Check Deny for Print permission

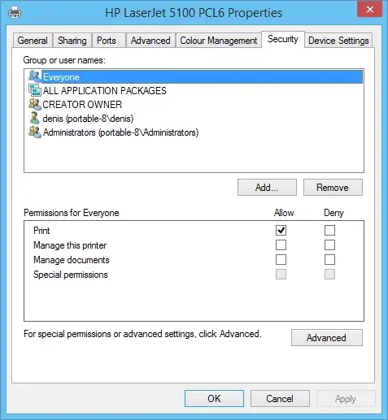(329, 231)
